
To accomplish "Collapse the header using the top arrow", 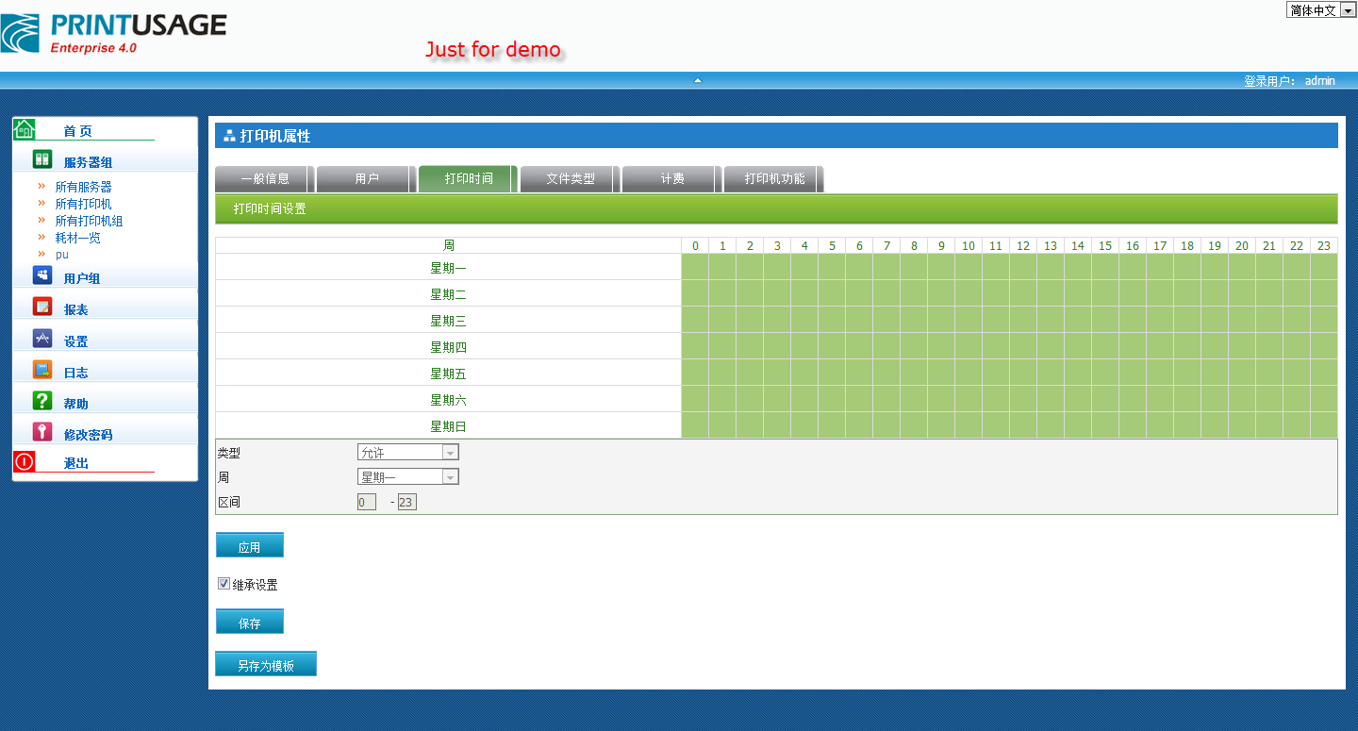I will pyautogui.click(x=698, y=80).
